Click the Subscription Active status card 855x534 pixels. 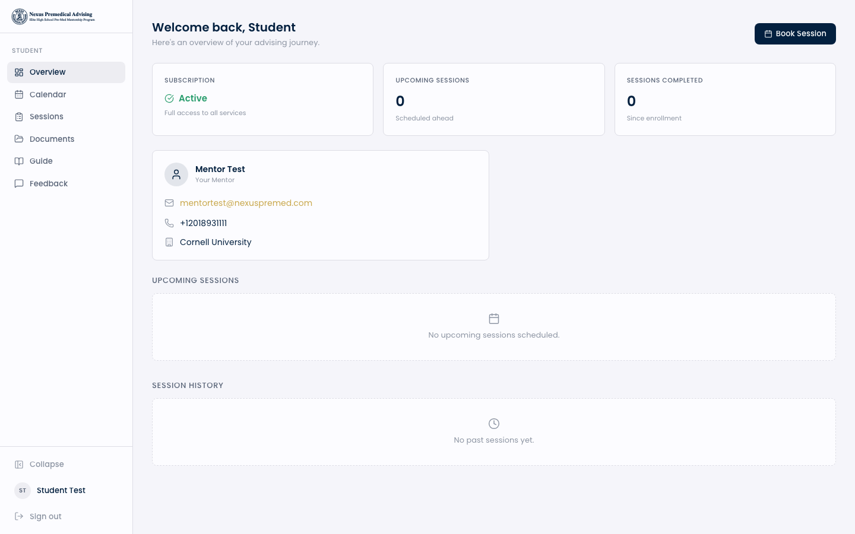pyautogui.click(x=262, y=99)
